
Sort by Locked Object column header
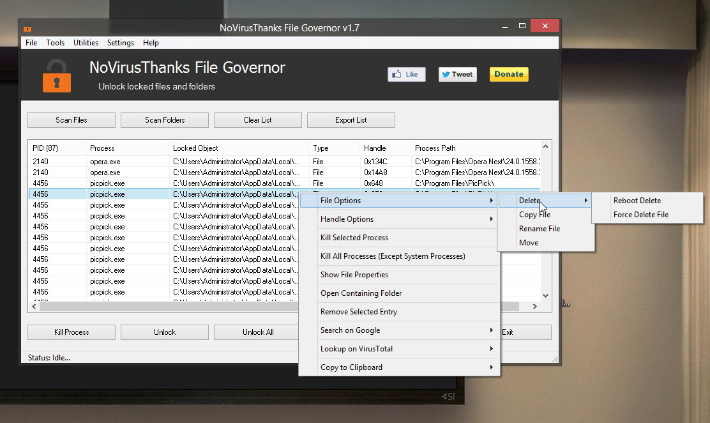[239, 148]
